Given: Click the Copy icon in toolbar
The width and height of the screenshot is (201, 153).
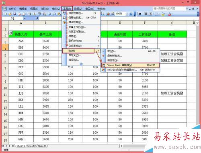Looking at the screenshot, I should click(x=54, y=14).
